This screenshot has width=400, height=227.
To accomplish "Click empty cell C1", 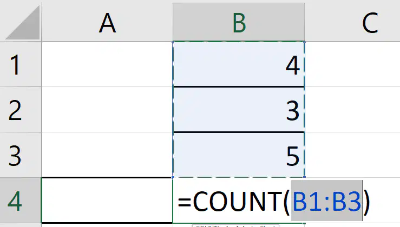I will (x=352, y=64).
